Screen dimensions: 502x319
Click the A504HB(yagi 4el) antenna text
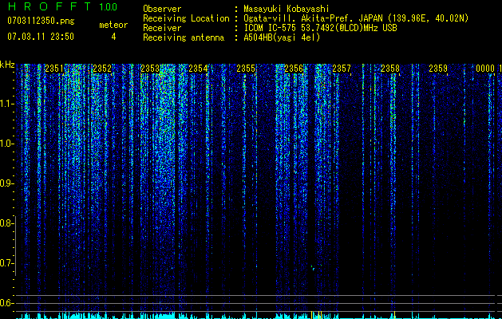282,37
